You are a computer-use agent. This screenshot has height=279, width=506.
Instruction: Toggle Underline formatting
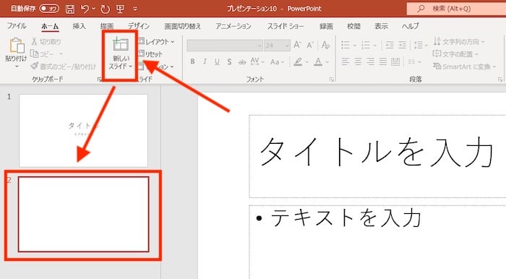pos(217,61)
